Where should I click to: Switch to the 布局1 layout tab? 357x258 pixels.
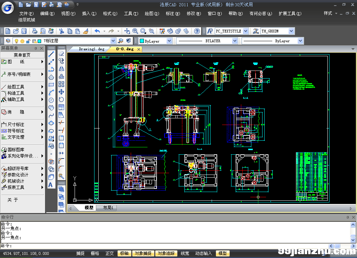[108, 208]
